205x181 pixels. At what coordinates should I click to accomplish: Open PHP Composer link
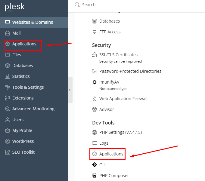114,176
